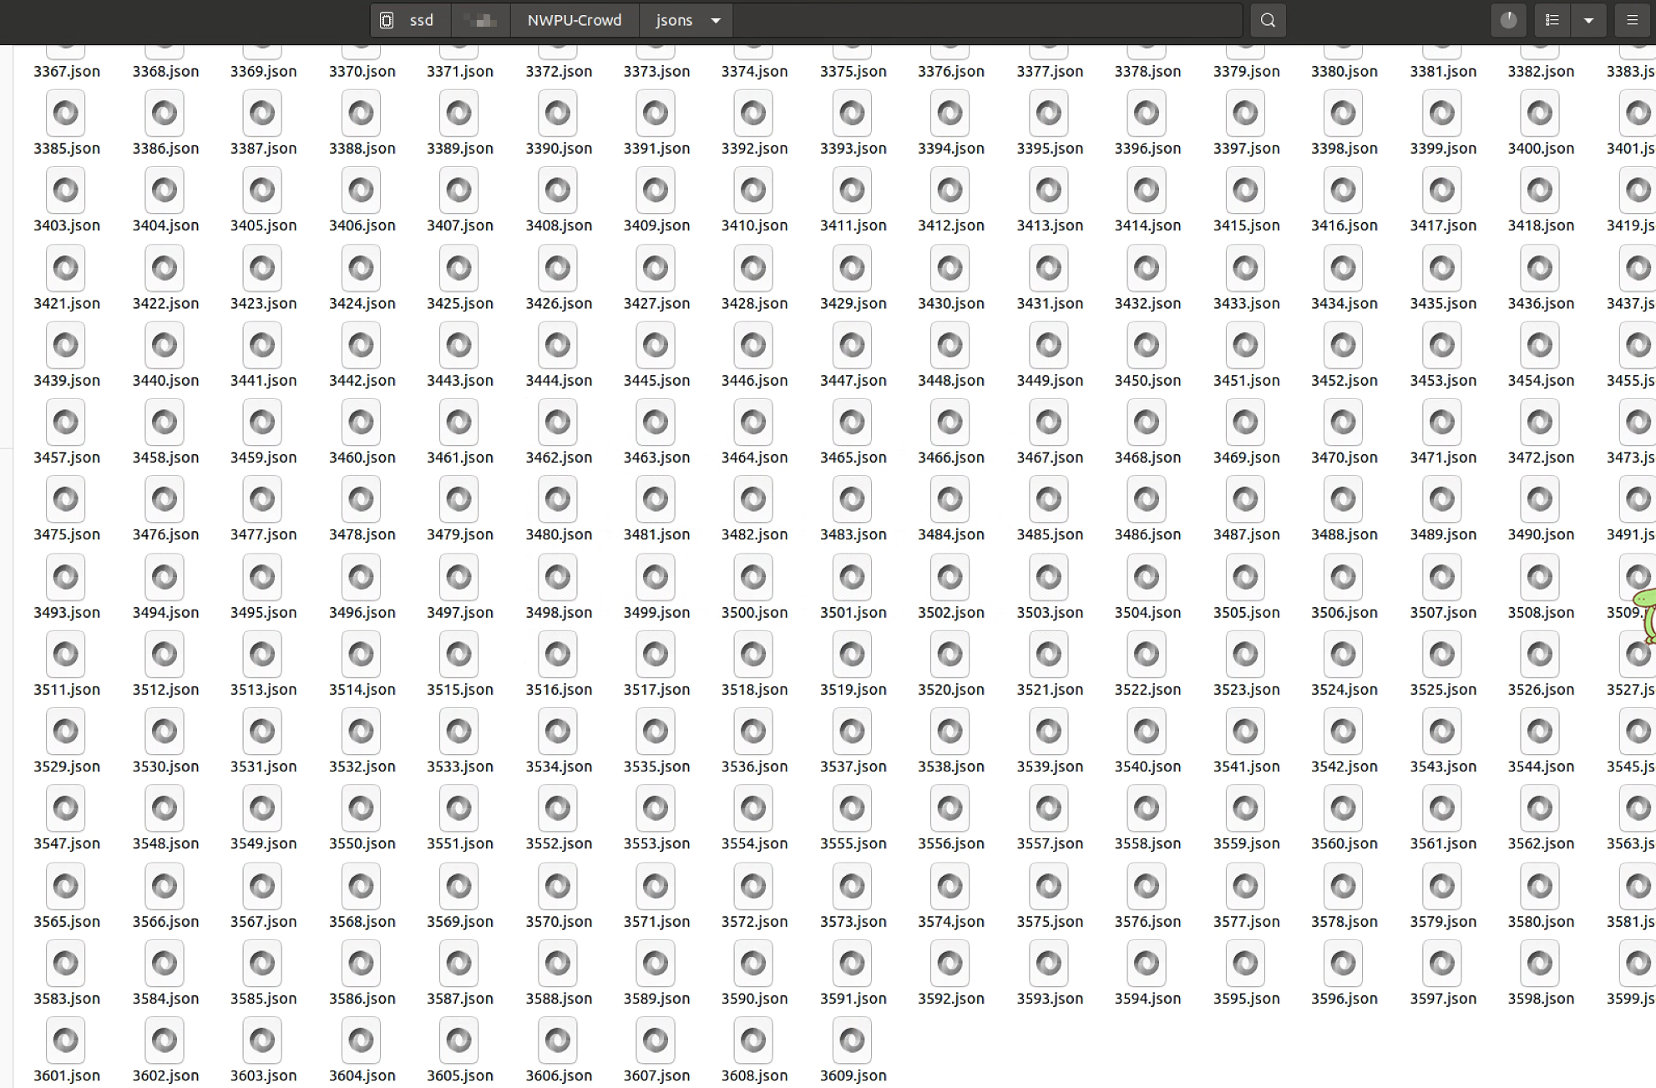The height and width of the screenshot is (1088, 1656).
Task: Toggle list view mode button
Action: click(1552, 20)
